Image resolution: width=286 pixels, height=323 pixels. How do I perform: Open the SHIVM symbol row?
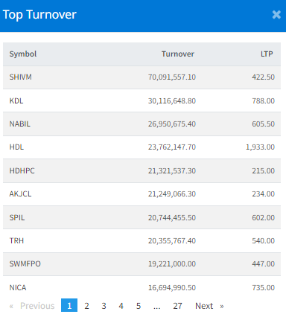(x=142, y=77)
